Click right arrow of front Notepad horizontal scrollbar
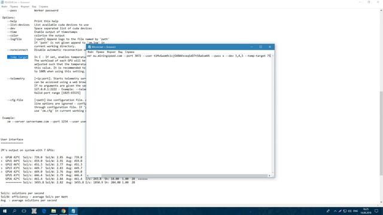The height and width of the screenshot is (215, 383). [x=269, y=176]
